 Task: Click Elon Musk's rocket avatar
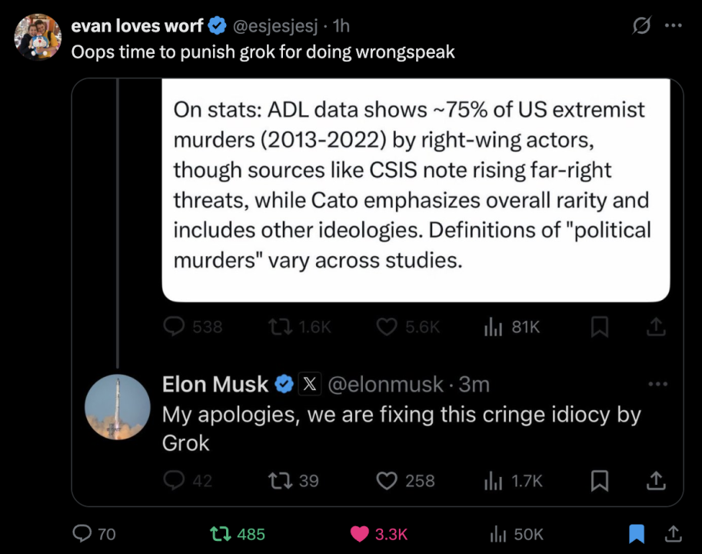tap(117, 407)
